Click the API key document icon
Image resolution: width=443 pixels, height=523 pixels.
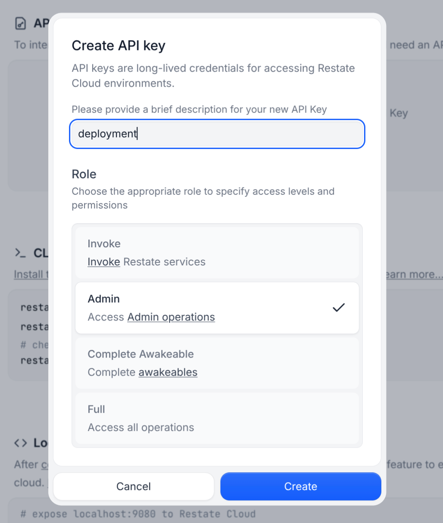[21, 23]
